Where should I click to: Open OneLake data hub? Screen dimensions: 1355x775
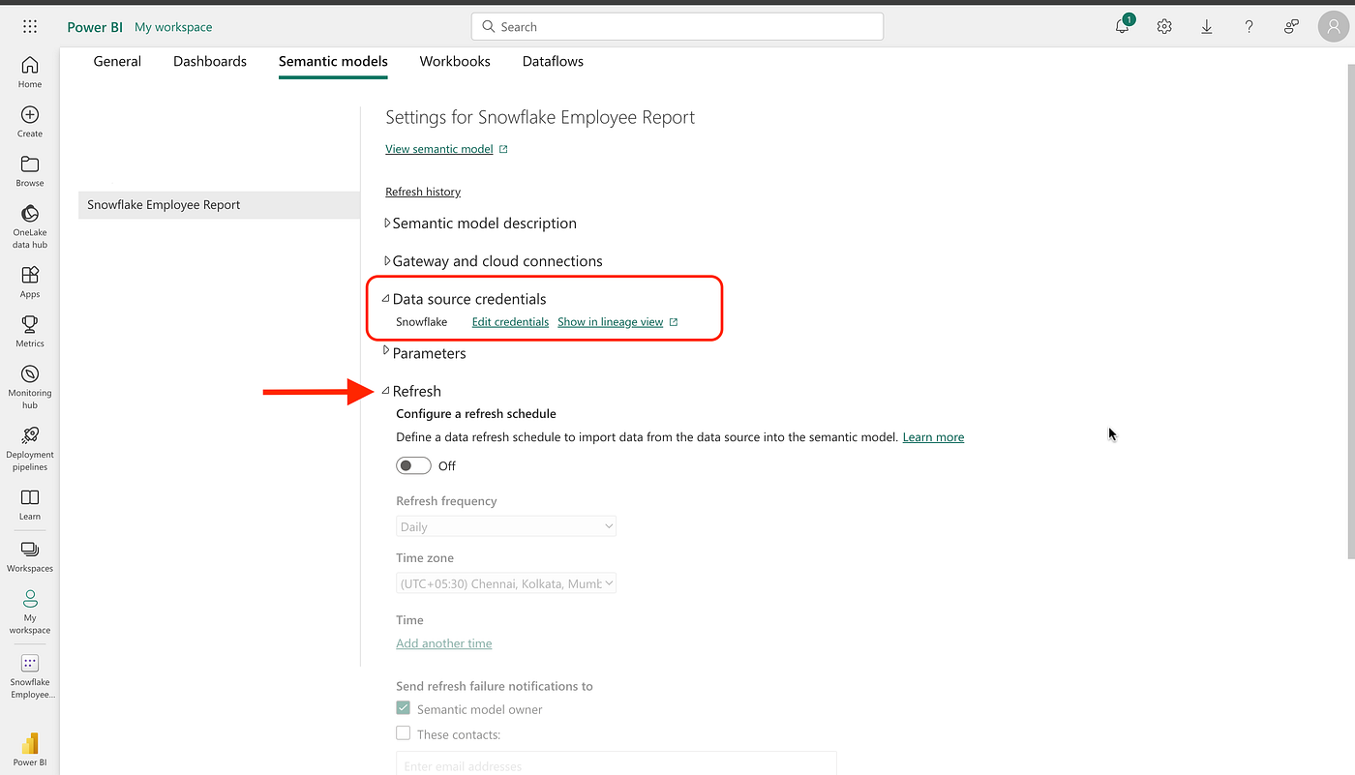coord(30,226)
